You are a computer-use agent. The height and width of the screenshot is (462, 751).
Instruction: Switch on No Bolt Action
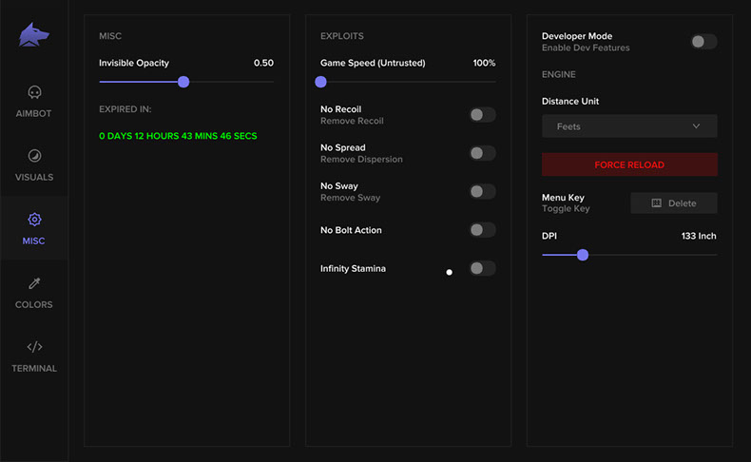(482, 230)
